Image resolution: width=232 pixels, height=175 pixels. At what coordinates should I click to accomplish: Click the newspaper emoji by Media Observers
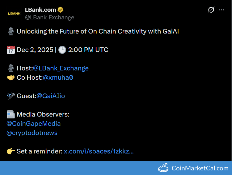(x=11, y=114)
